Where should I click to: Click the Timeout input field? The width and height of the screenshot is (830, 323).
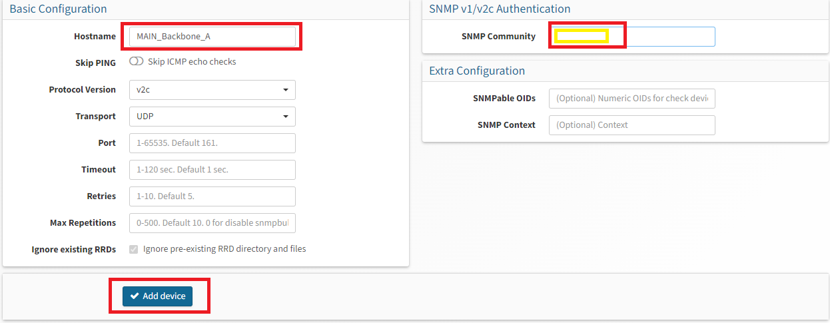tap(212, 169)
